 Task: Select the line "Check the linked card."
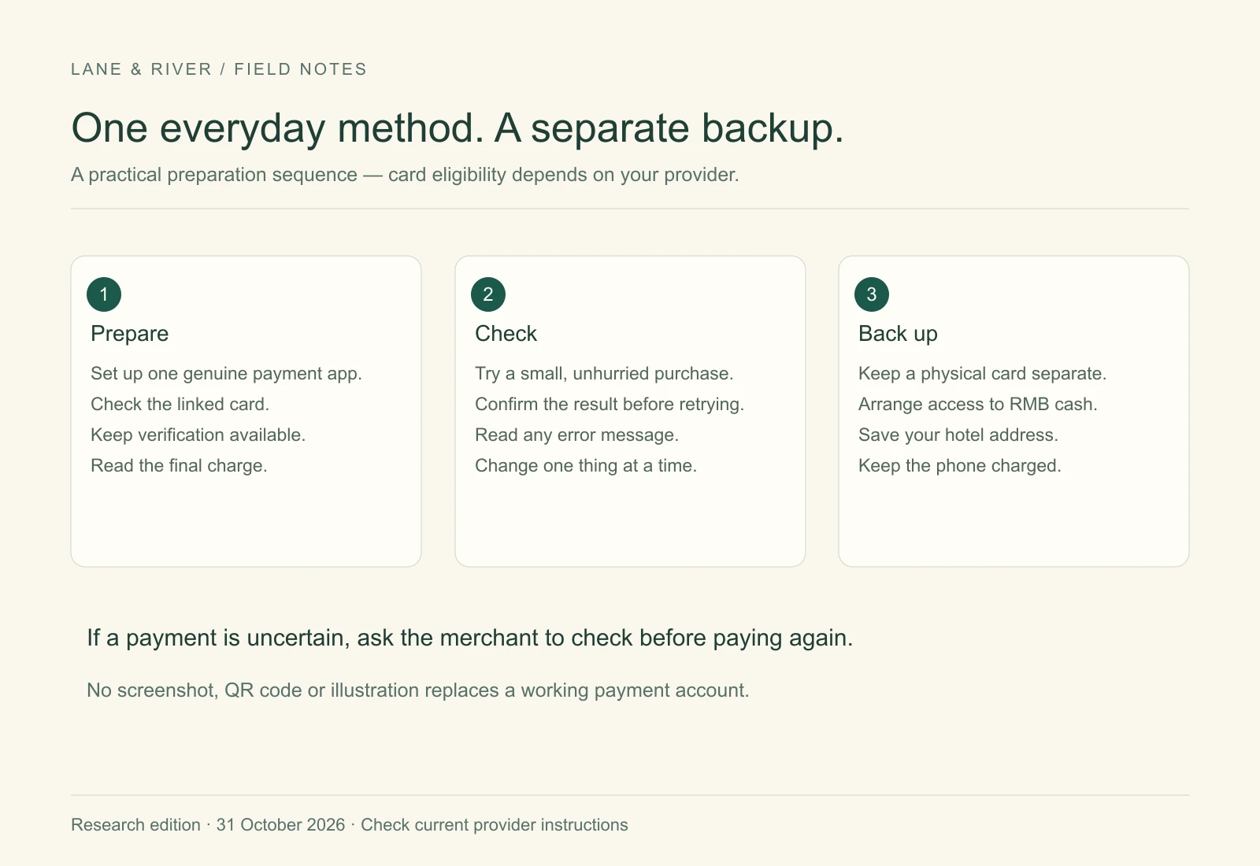click(x=180, y=404)
